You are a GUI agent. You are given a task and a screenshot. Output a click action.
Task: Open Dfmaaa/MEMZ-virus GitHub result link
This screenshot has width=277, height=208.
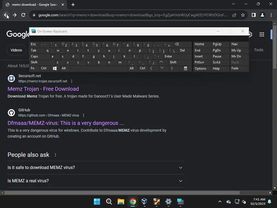66,123
